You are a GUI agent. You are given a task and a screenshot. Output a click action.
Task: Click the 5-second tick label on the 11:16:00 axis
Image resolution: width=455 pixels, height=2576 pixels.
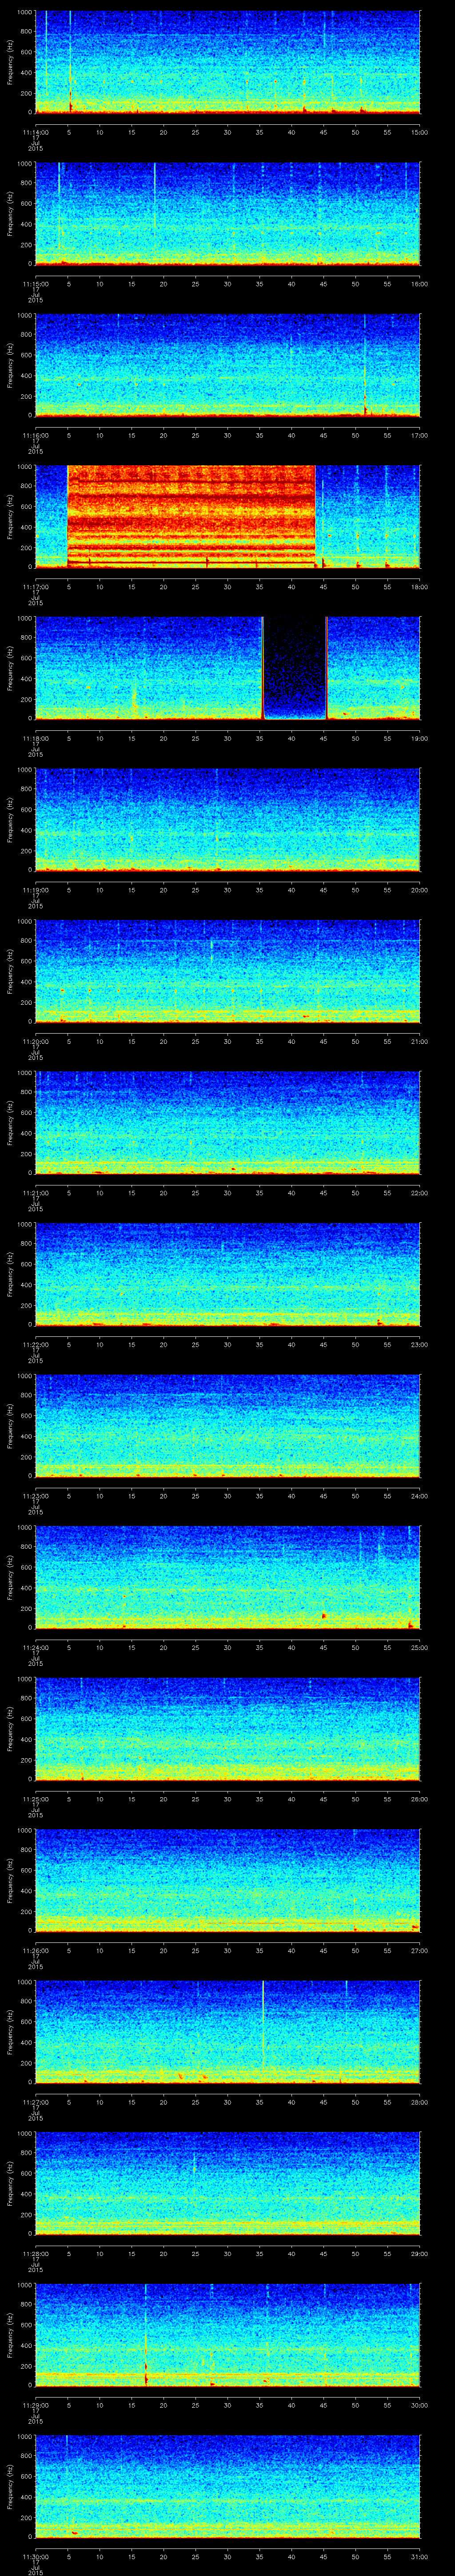(69, 435)
